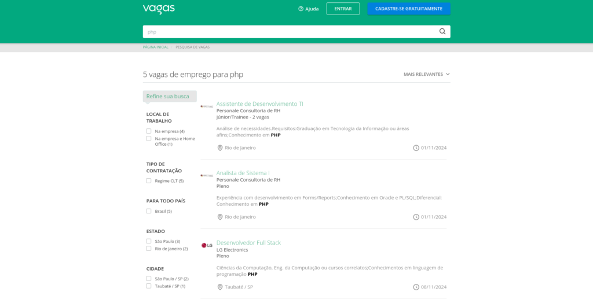Enable the Regime CLT (5) checkbox
This screenshot has width=593, height=303.
point(149,180)
